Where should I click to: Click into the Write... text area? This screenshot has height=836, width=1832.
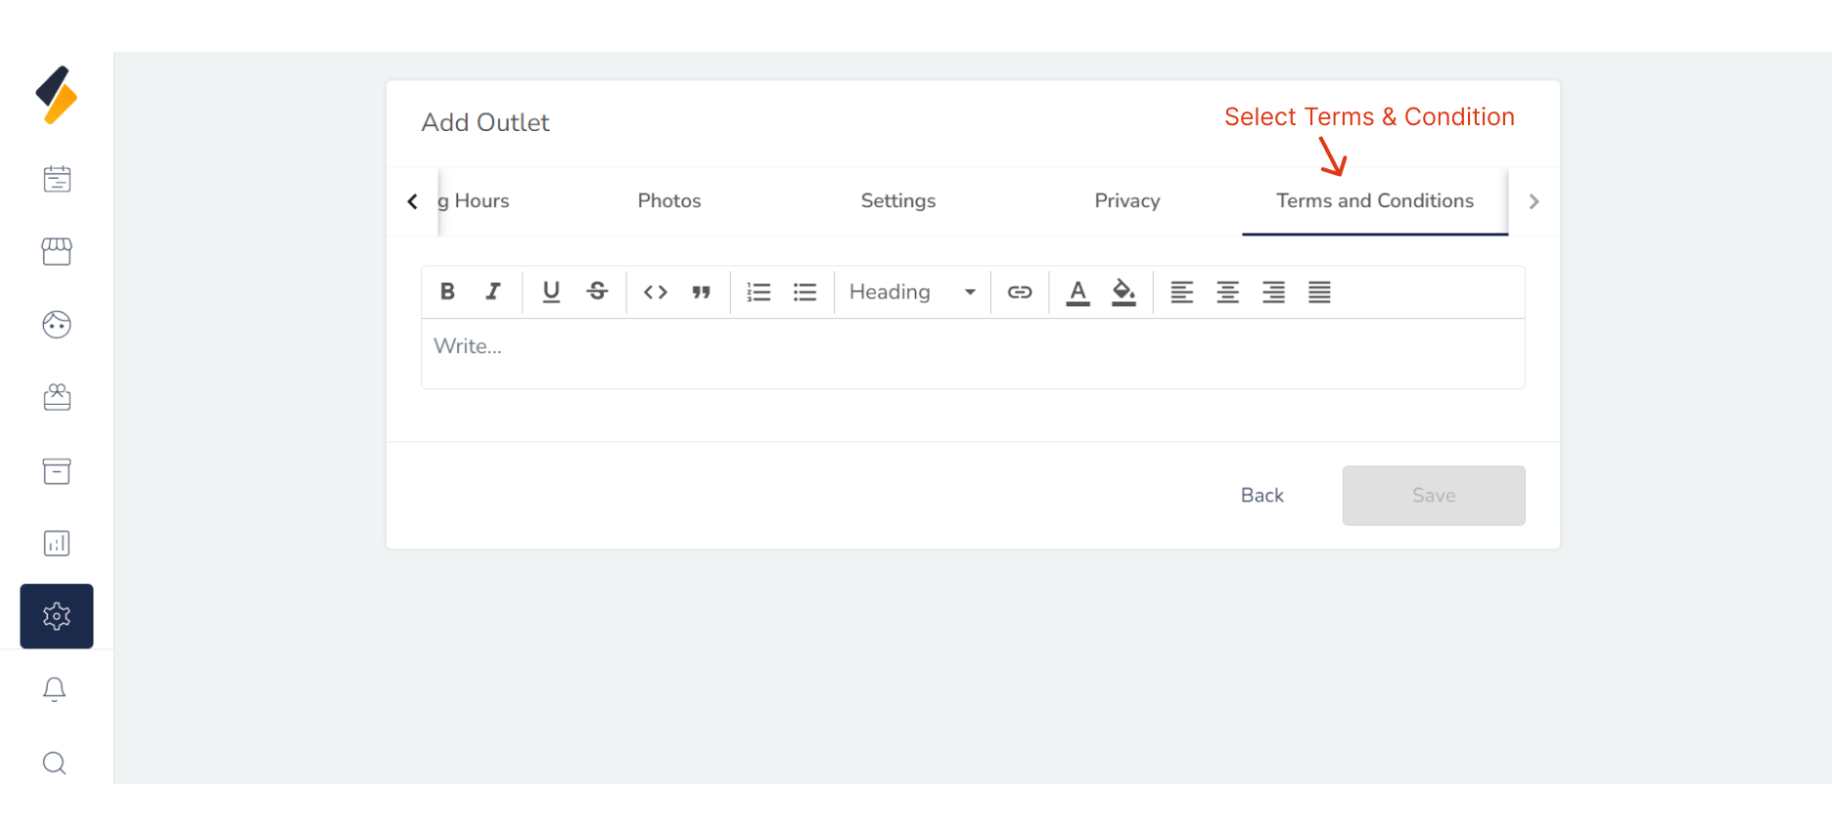coord(972,352)
